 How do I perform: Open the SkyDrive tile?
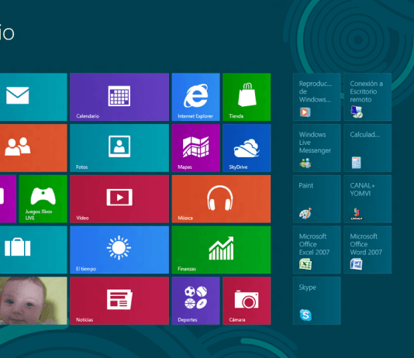pyautogui.click(x=247, y=148)
